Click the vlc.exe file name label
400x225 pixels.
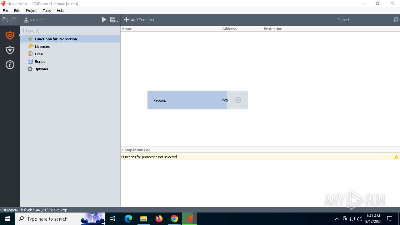[37, 20]
